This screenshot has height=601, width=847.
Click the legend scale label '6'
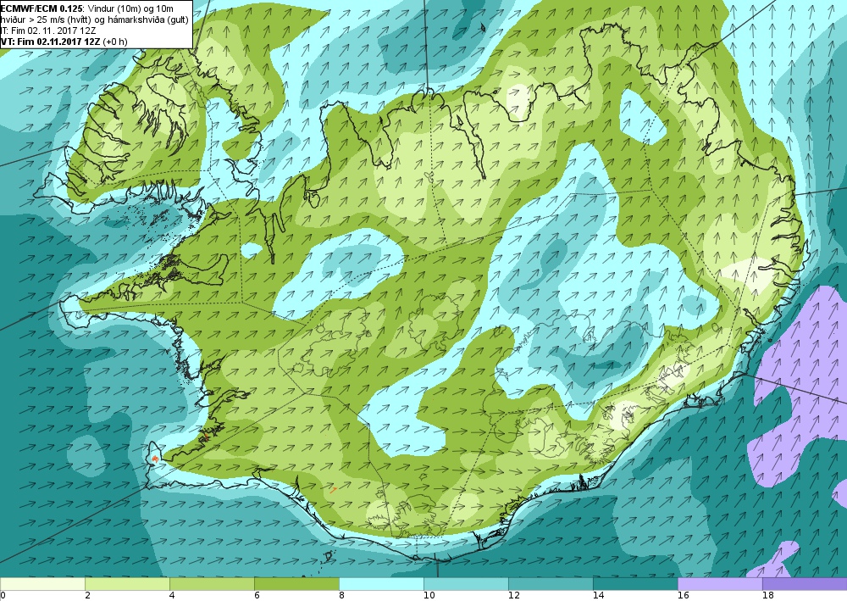click(257, 596)
